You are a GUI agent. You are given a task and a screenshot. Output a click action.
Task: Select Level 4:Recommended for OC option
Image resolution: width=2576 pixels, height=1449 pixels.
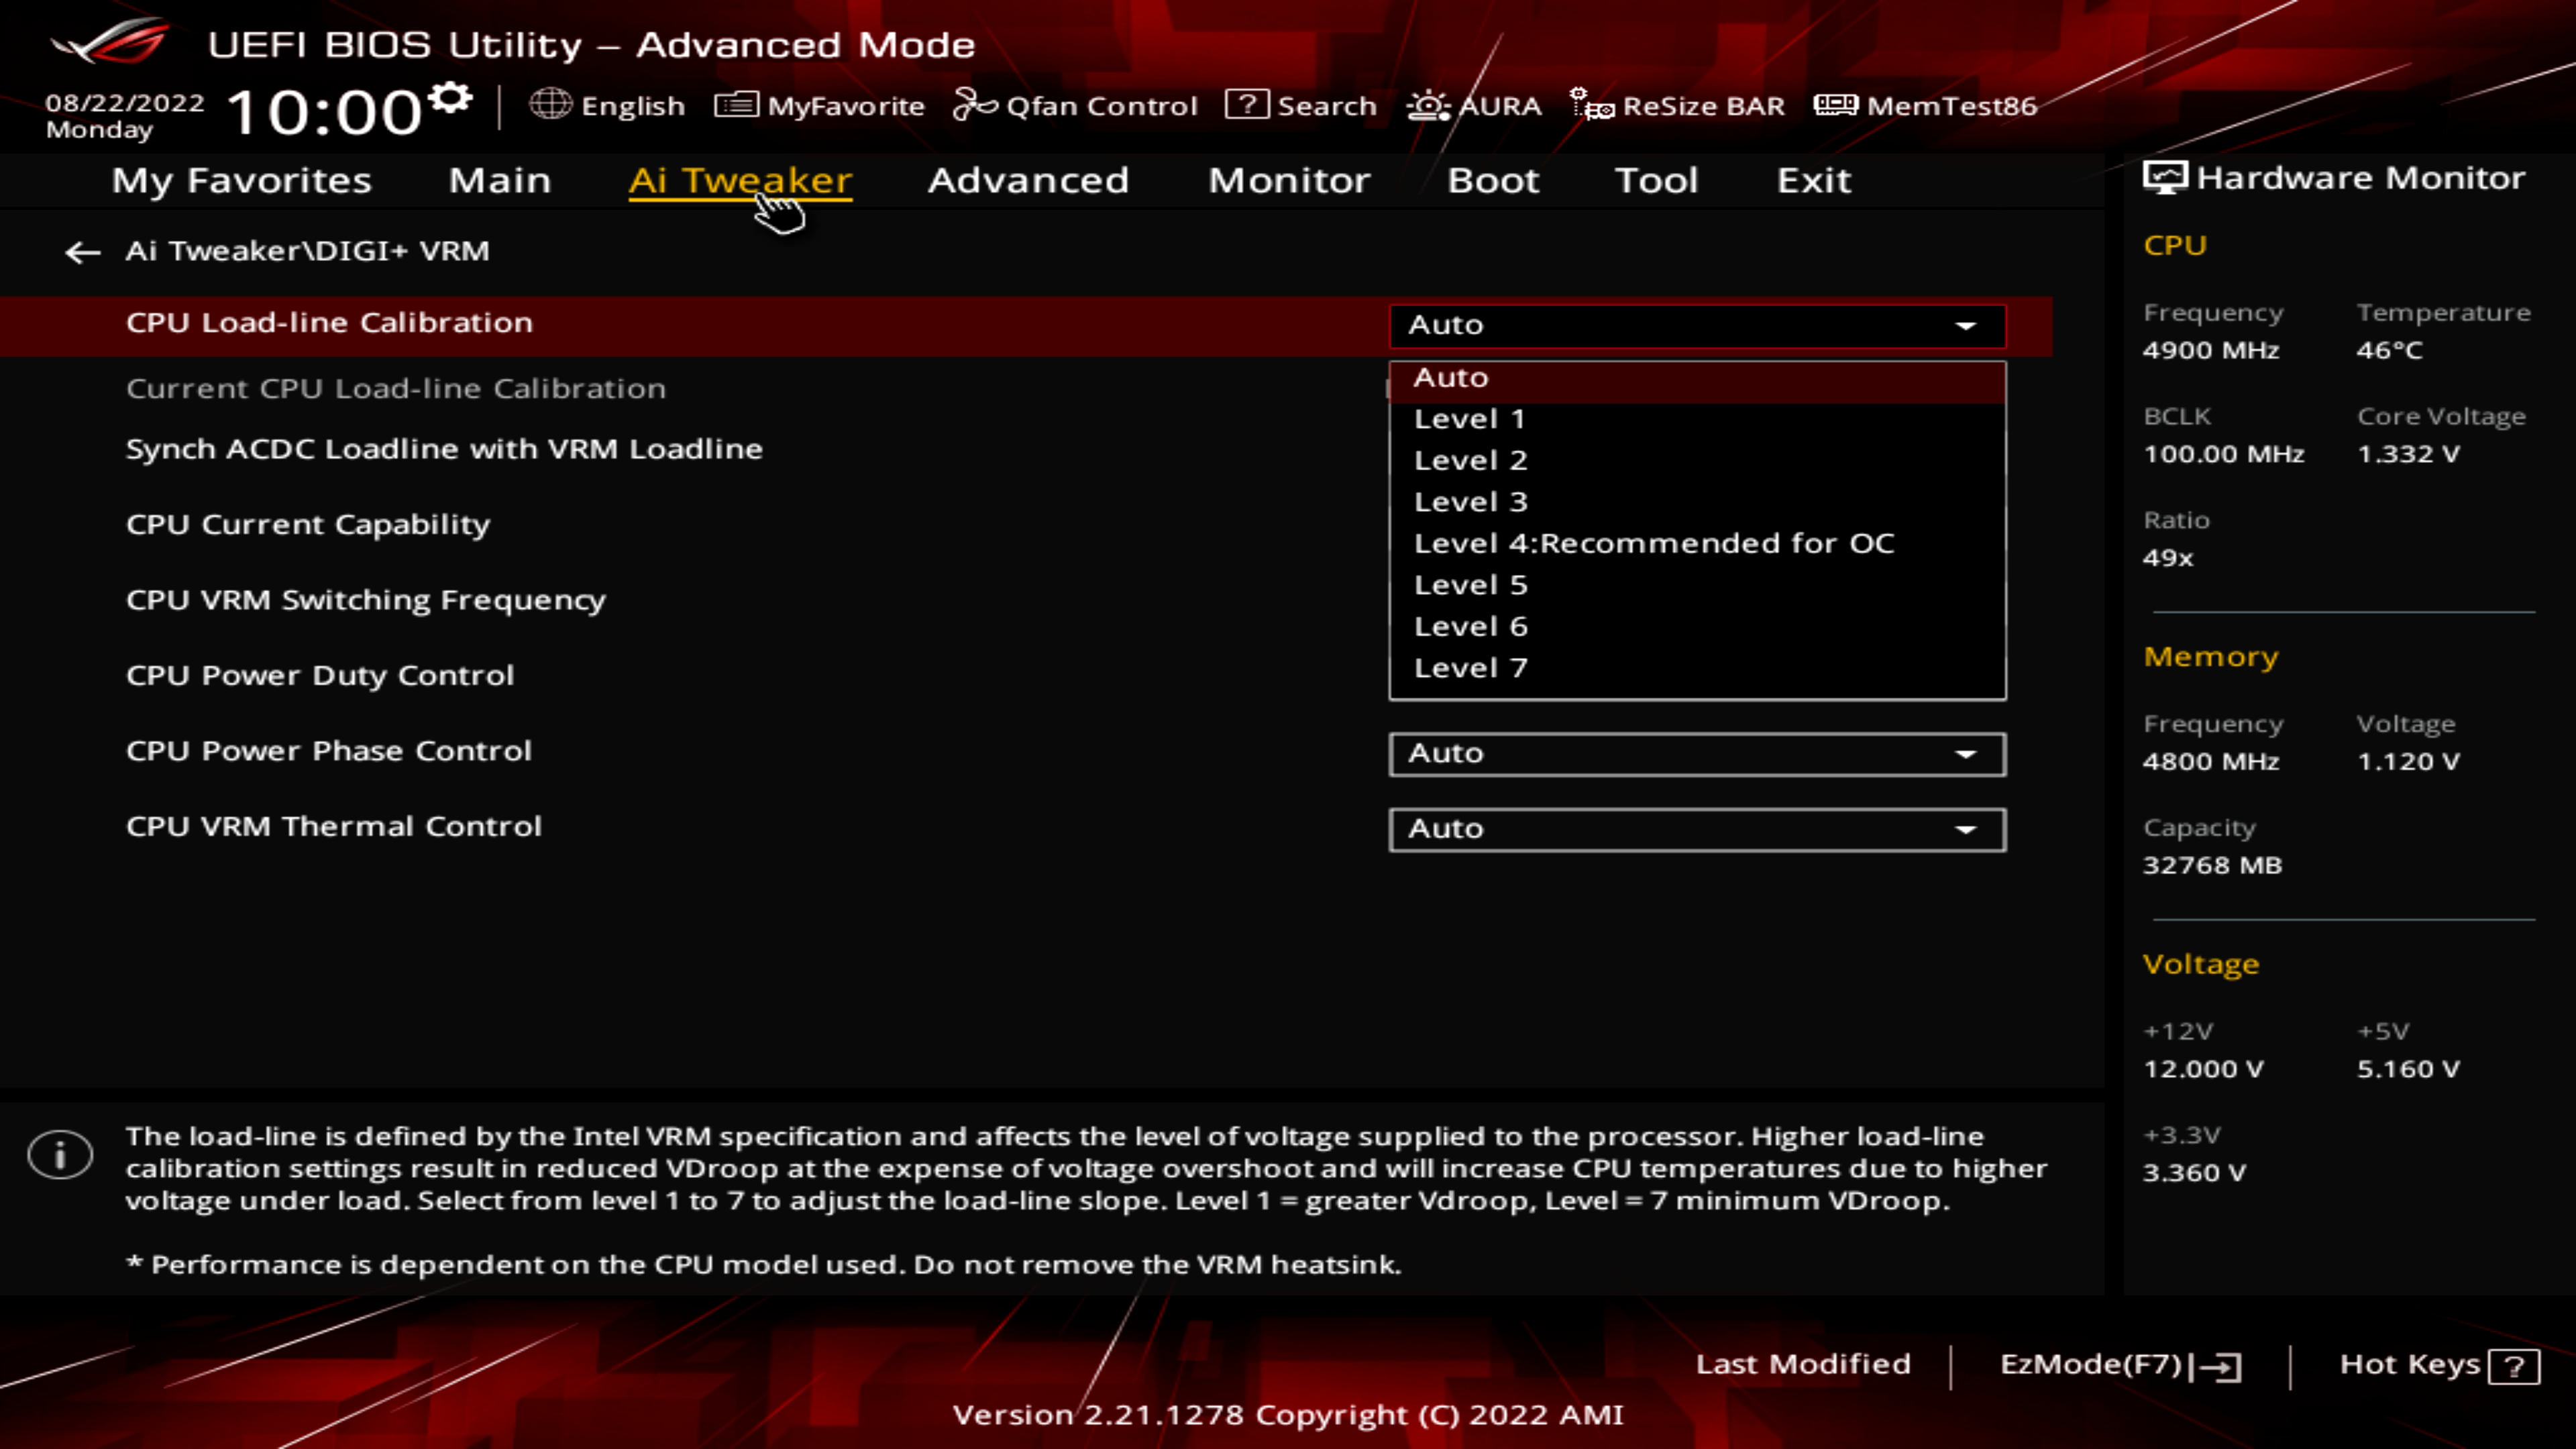coord(1653,543)
